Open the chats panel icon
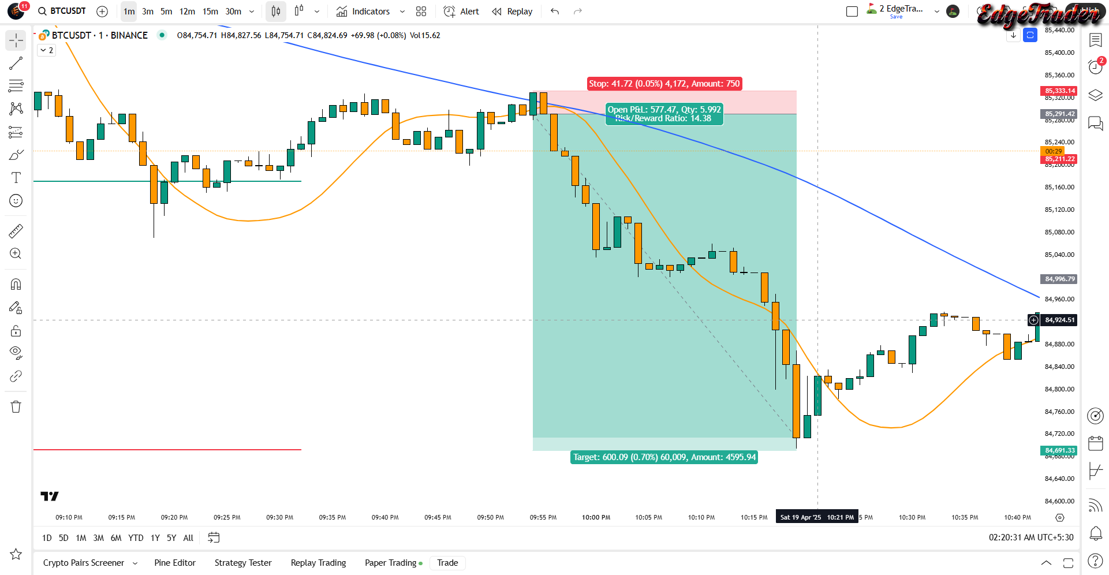This screenshot has height=575, width=1109. click(x=1095, y=123)
